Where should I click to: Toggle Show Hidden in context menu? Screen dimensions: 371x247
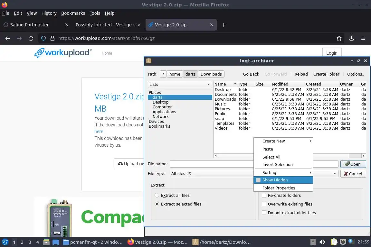(283, 180)
